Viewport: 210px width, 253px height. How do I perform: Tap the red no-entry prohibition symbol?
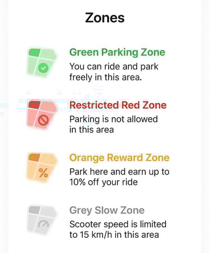[x=43, y=120]
